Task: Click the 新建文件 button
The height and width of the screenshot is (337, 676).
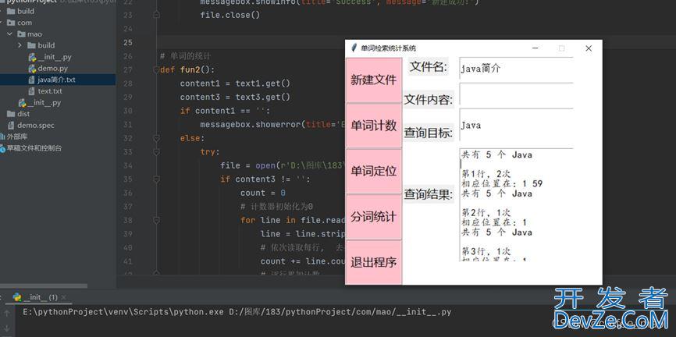Action: coord(373,80)
